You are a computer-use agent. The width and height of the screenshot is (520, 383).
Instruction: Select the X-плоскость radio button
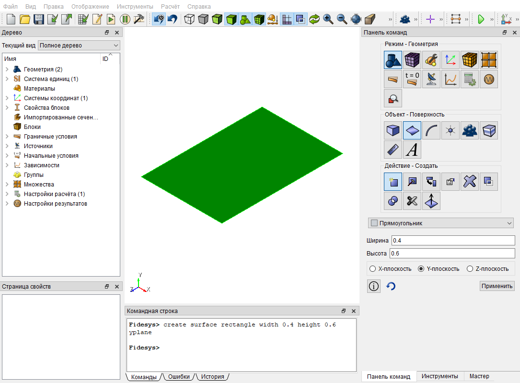pos(373,268)
